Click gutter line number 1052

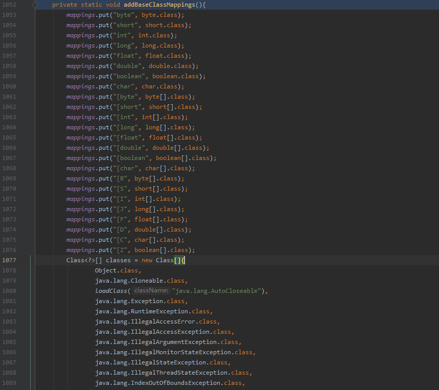(x=9, y=5)
